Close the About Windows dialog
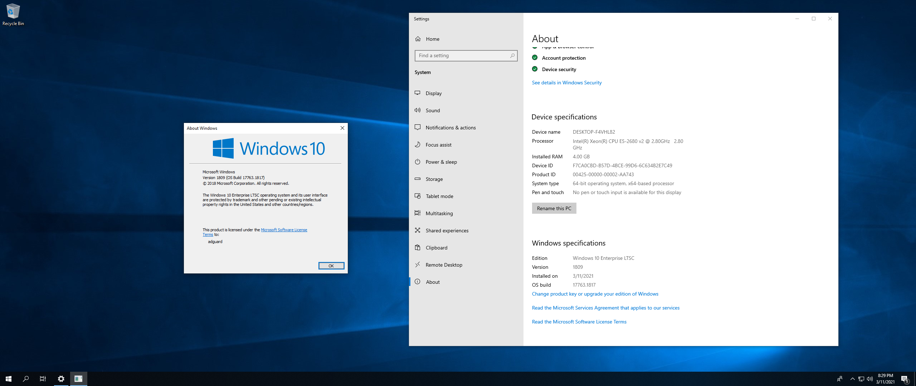 pyautogui.click(x=342, y=128)
